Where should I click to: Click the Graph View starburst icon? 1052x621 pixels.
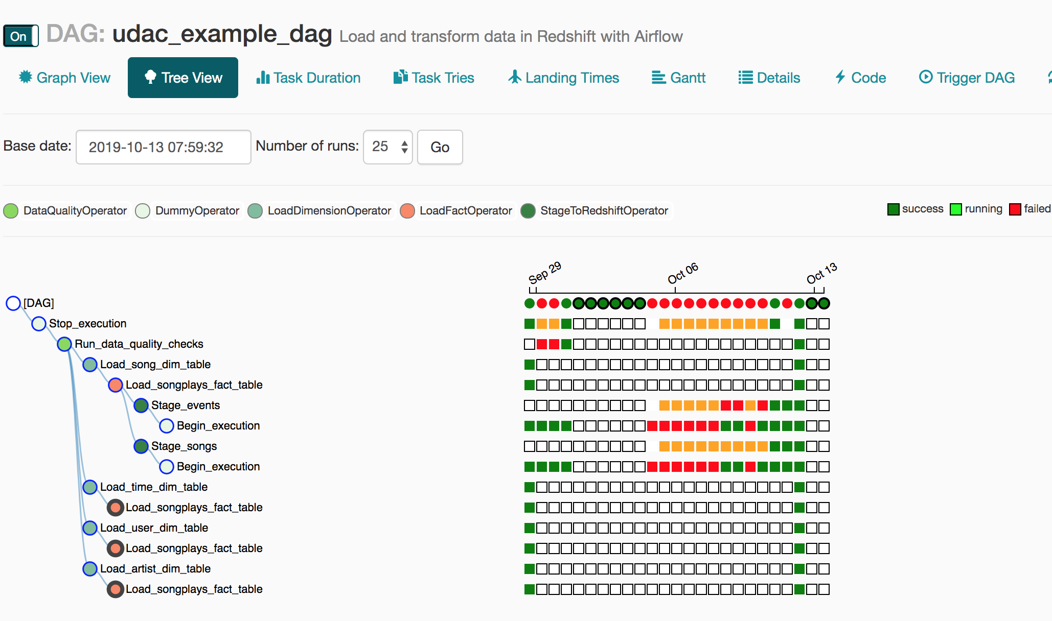25,77
